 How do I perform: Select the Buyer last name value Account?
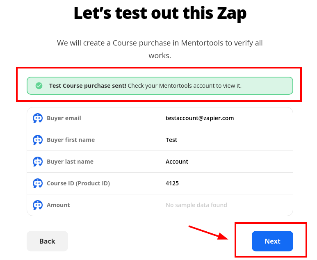tap(177, 162)
